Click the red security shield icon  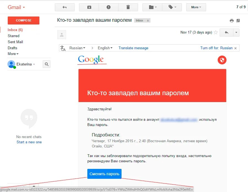(222, 60)
